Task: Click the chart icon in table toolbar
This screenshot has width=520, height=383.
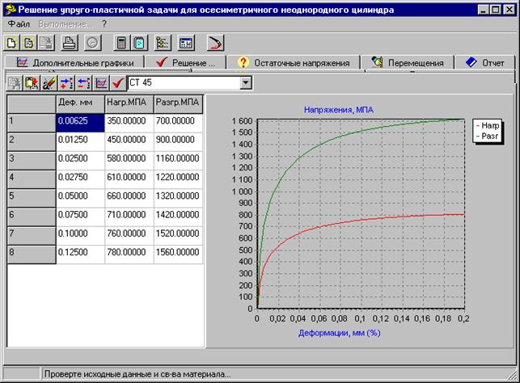Action: coord(101,82)
